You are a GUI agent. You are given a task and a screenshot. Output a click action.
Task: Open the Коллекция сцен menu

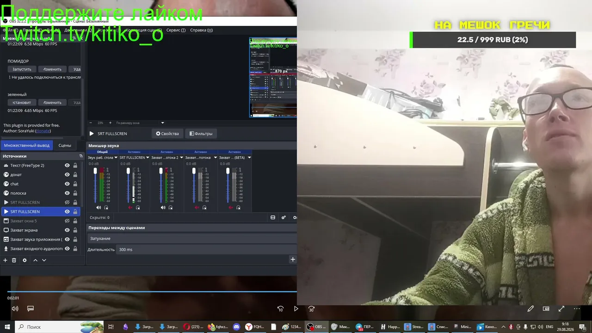coord(144,30)
